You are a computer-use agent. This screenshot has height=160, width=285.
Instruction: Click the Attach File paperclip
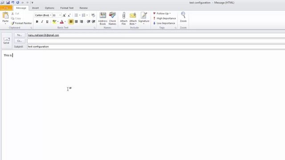(124, 19)
